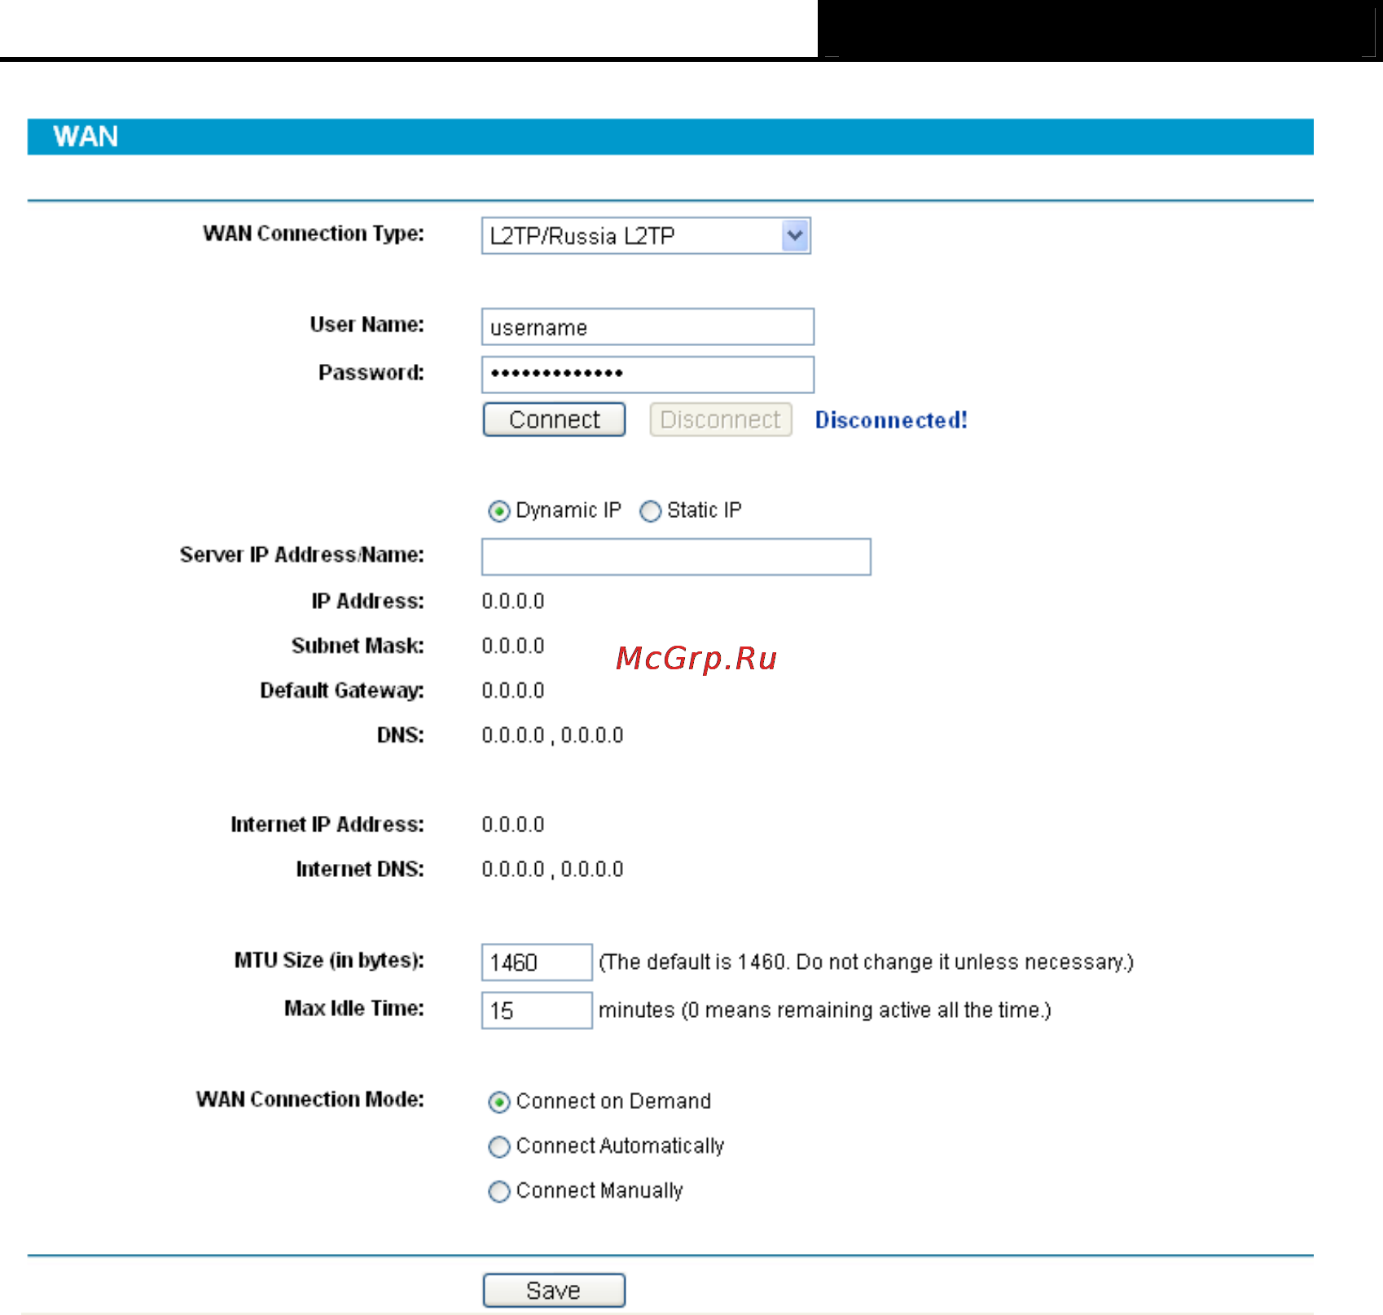Select Connect Manually mode
1383x1315 pixels.
point(498,1192)
